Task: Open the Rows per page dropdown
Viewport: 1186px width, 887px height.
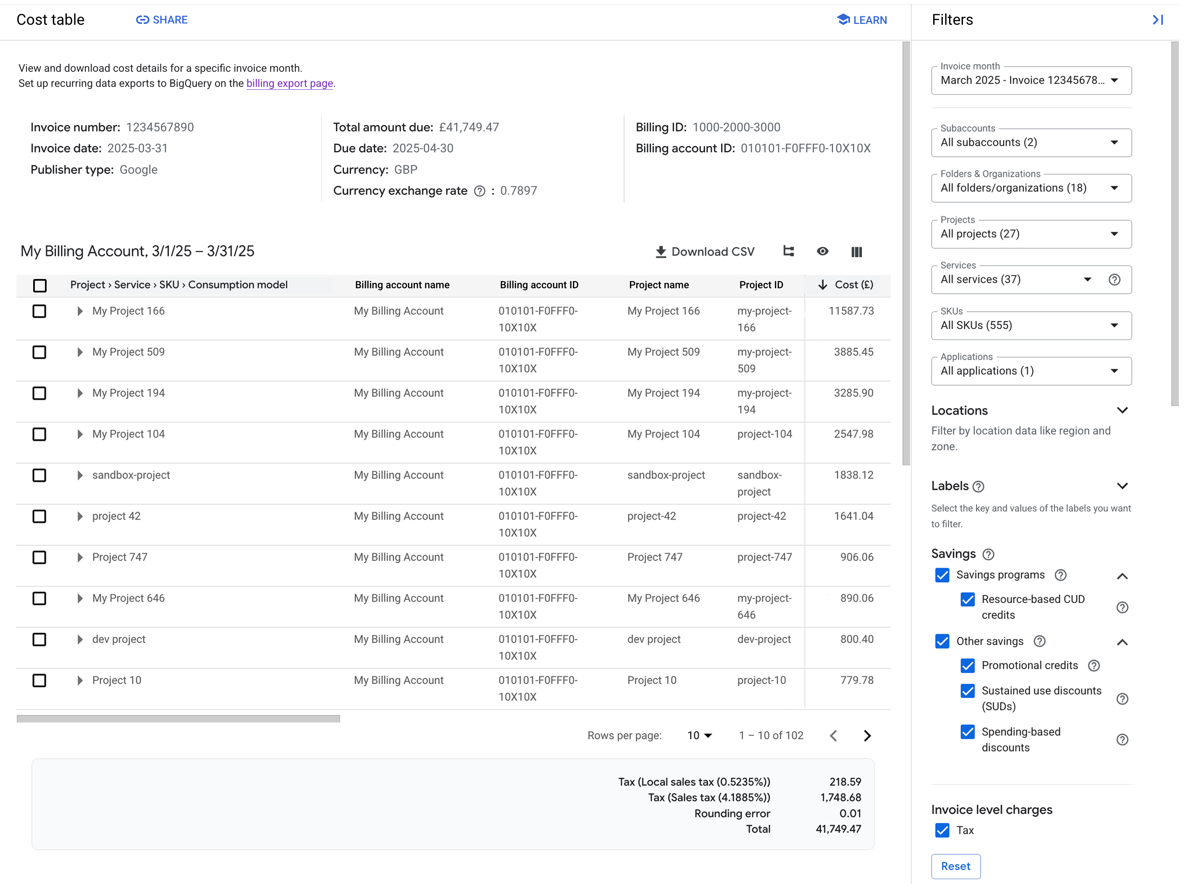Action: point(699,736)
